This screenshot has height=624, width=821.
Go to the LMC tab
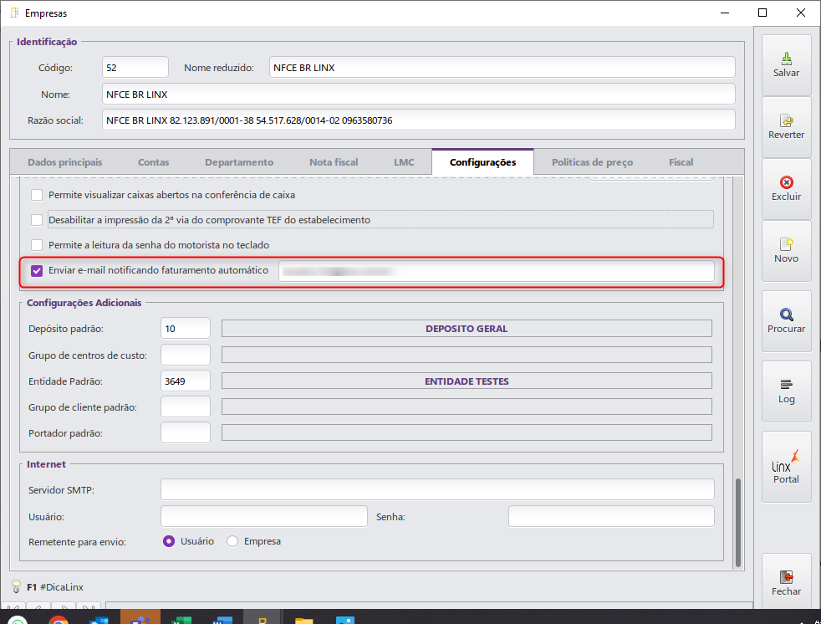tap(404, 162)
